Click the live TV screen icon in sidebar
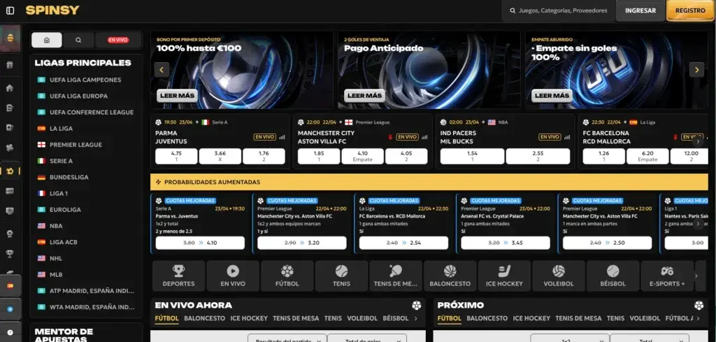The image size is (716, 342). (10, 211)
